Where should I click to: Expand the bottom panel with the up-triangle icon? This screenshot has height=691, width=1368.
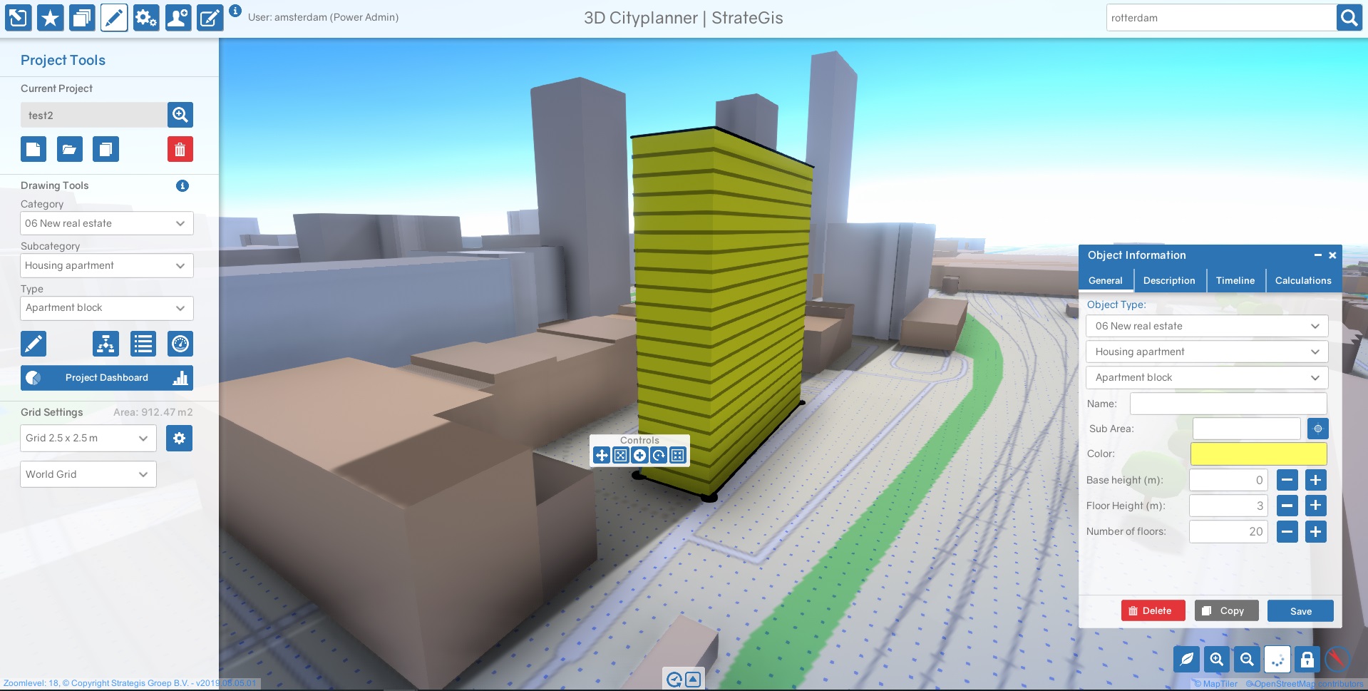click(x=693, y=680)
